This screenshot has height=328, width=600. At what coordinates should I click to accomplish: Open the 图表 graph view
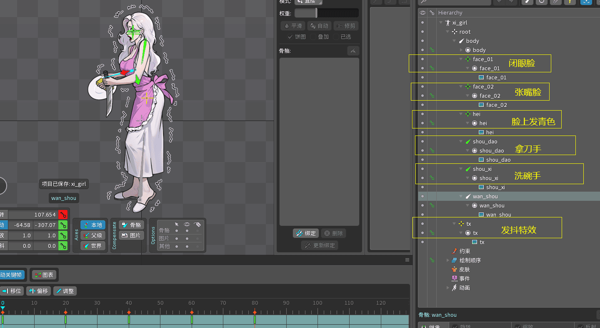tap(44, 275)
